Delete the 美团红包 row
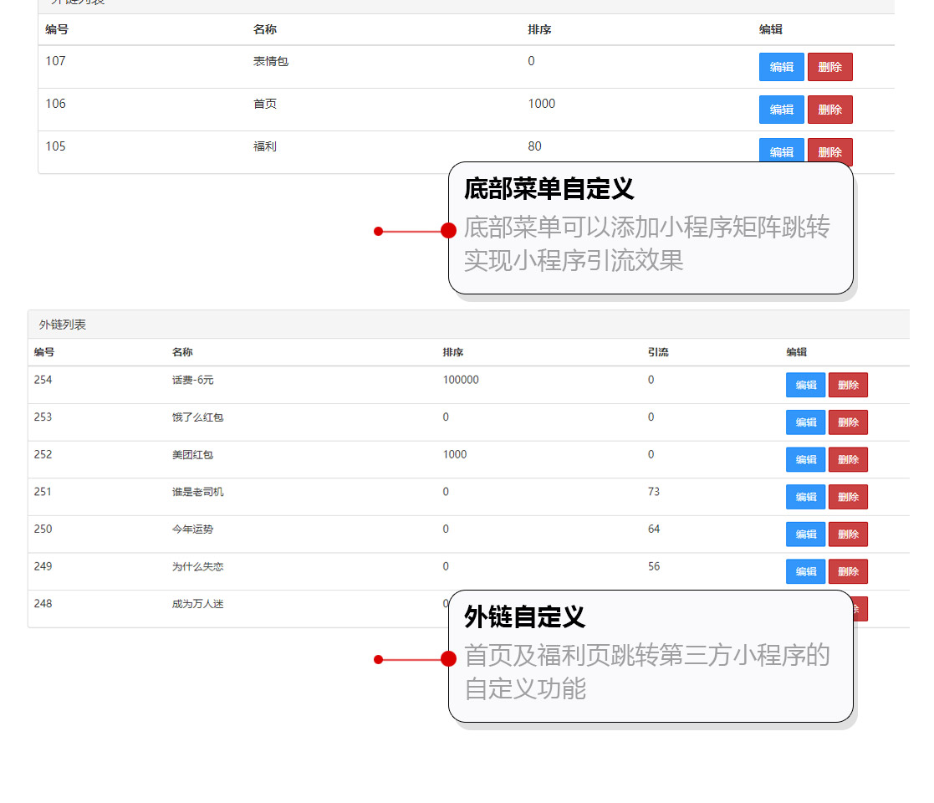The image size is (934, 803). [848, 459]
